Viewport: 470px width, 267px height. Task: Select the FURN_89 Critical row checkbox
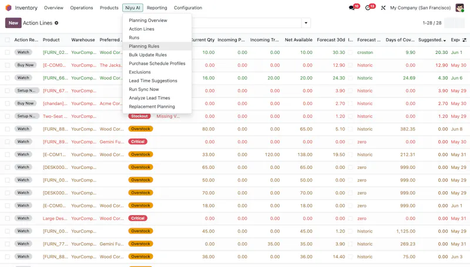(8, 142)
